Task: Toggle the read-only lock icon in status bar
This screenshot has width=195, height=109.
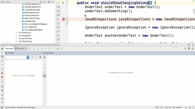Action: (186, 107)
